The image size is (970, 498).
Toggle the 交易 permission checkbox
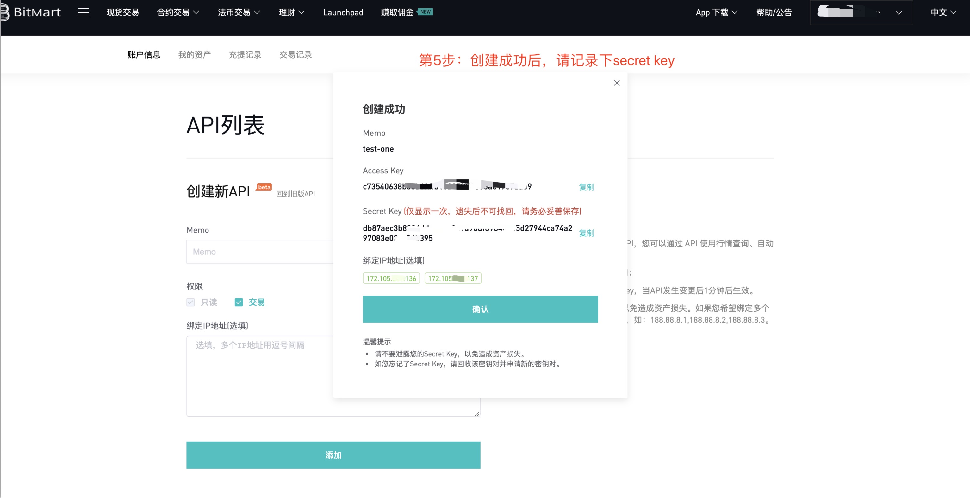tap(239, 302)
